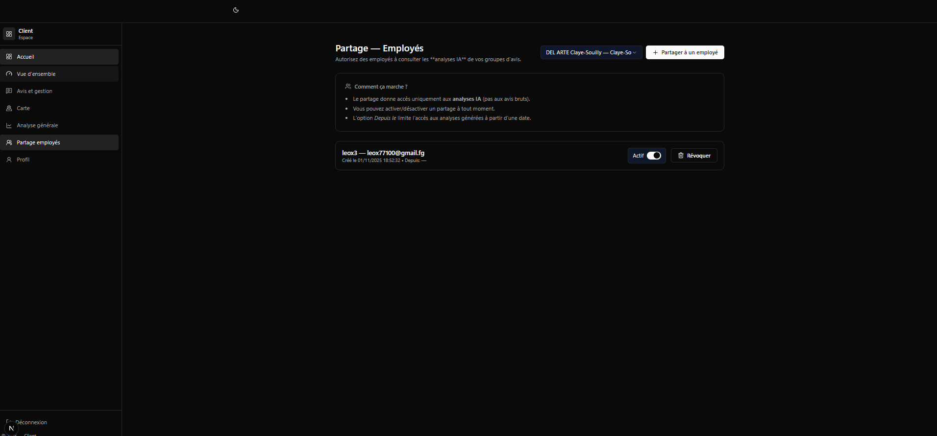This screenshot has width=937, height=436.
Task: Click Déconnexion to log out
Action: [31, 422]
